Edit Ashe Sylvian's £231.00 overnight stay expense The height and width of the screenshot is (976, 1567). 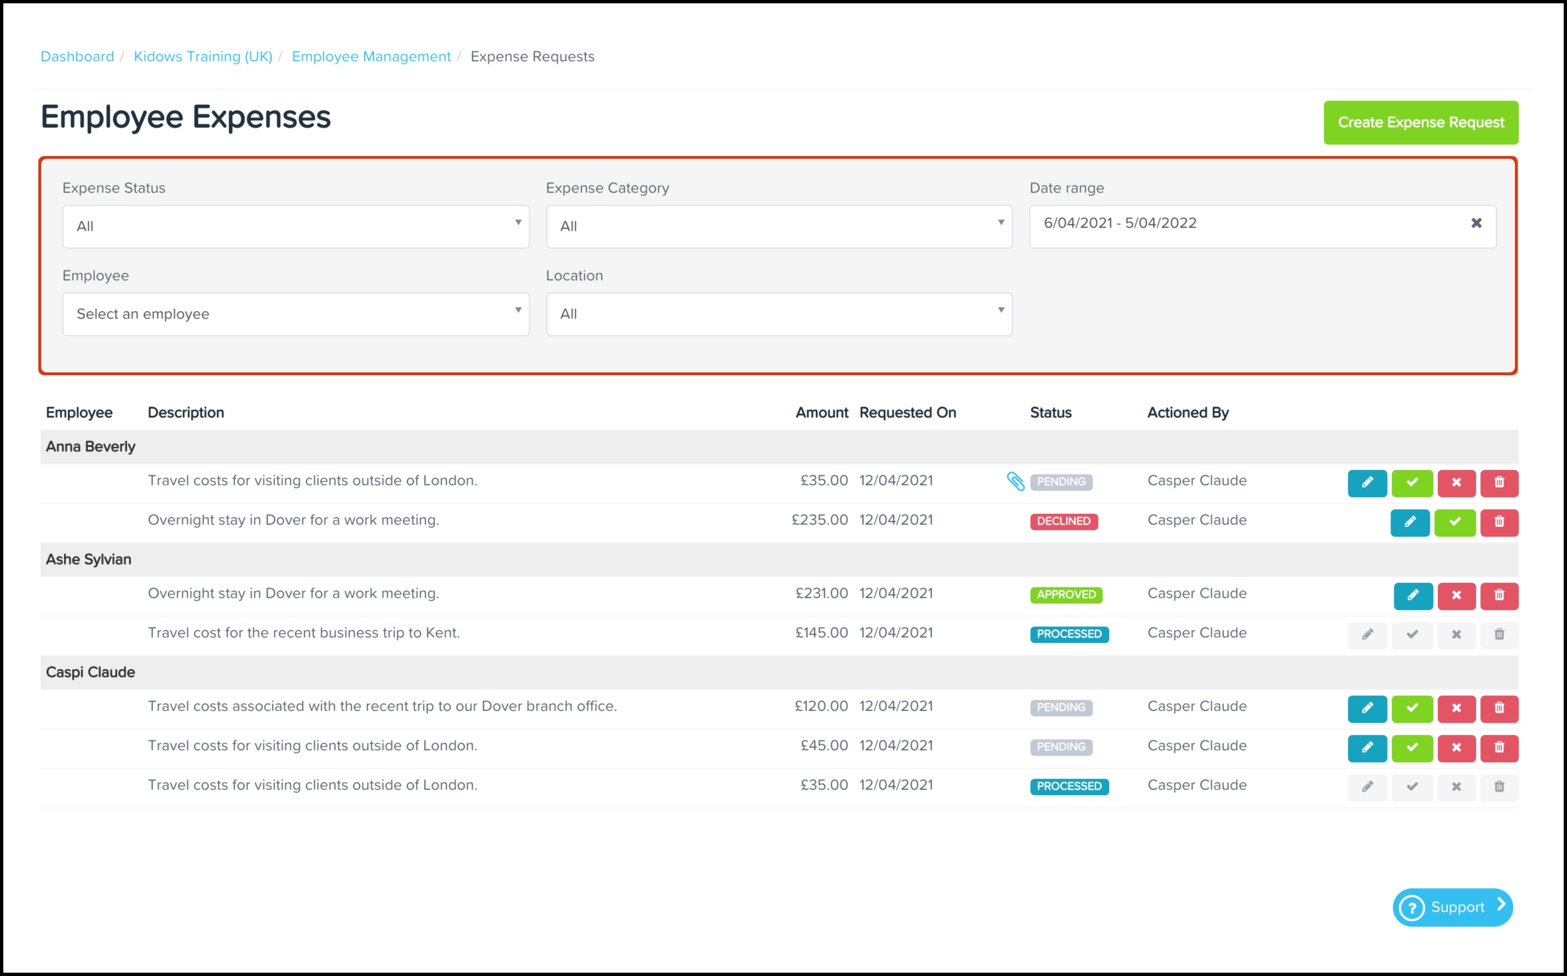pos(1412,595)
